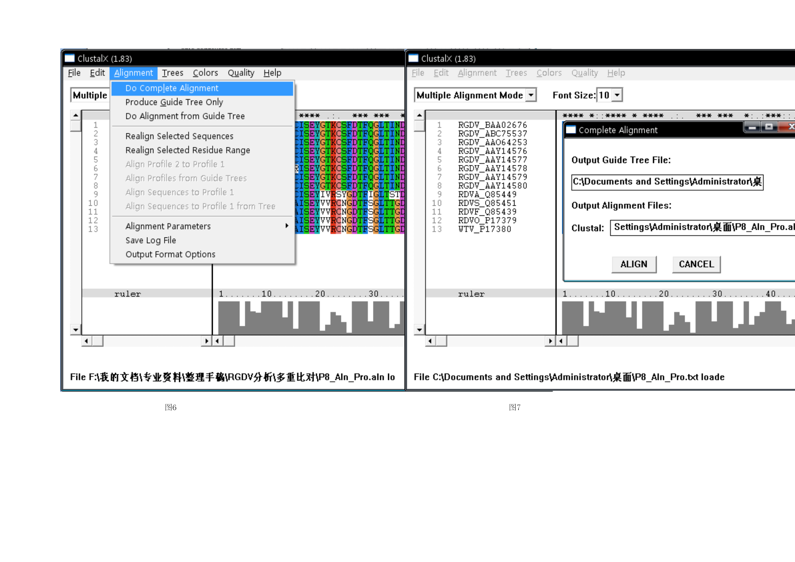Screen dimensions: 795x562
Task: Click the right ClustalX window title icon
Action: (x=413, y=58)
